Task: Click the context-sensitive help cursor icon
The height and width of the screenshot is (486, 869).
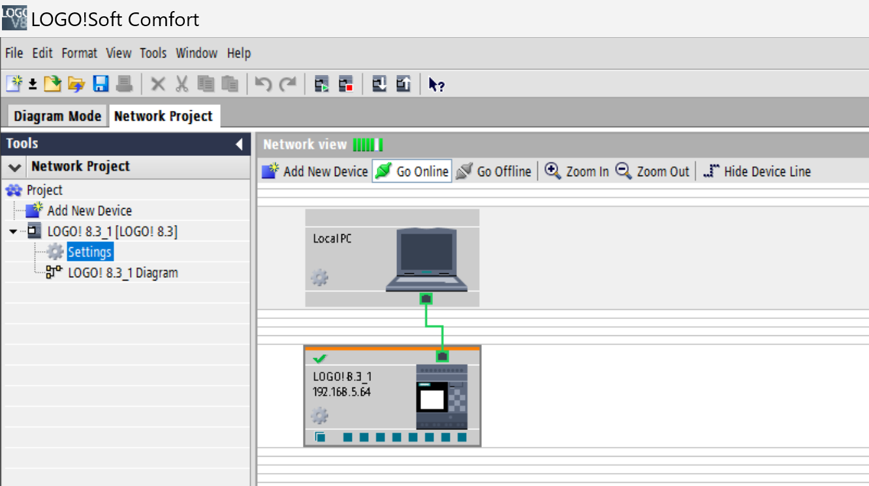Action: coord(436,84)
